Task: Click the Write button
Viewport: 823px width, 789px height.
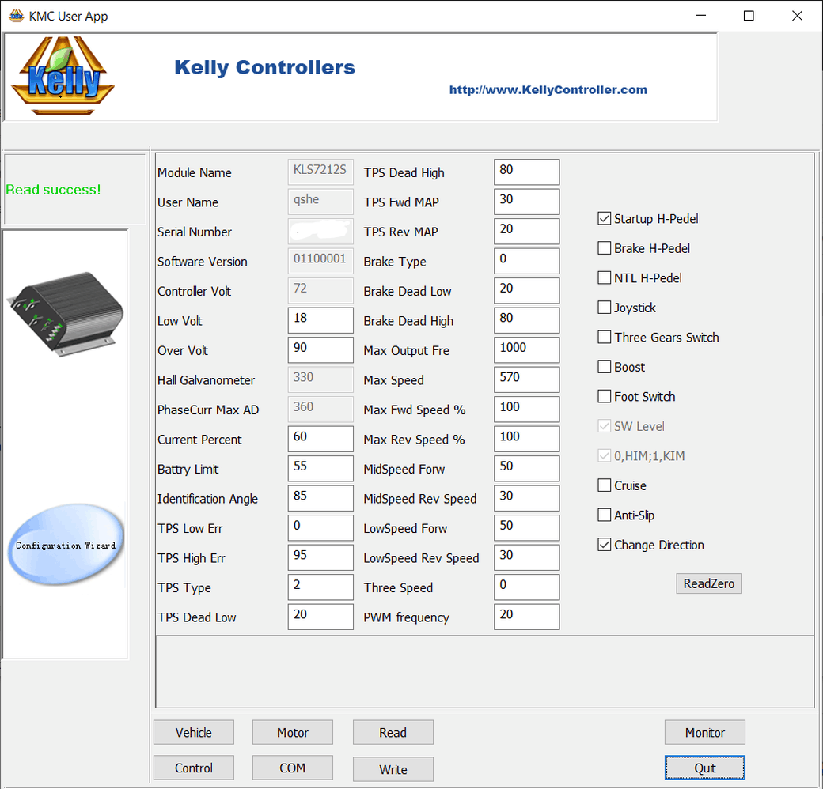Action: (x=393, y=769)
